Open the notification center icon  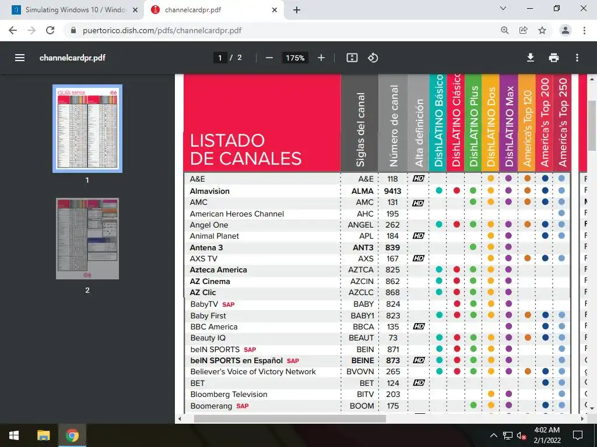pos(578,435)
